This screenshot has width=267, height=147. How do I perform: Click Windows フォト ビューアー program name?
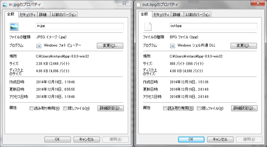[62, 45]
